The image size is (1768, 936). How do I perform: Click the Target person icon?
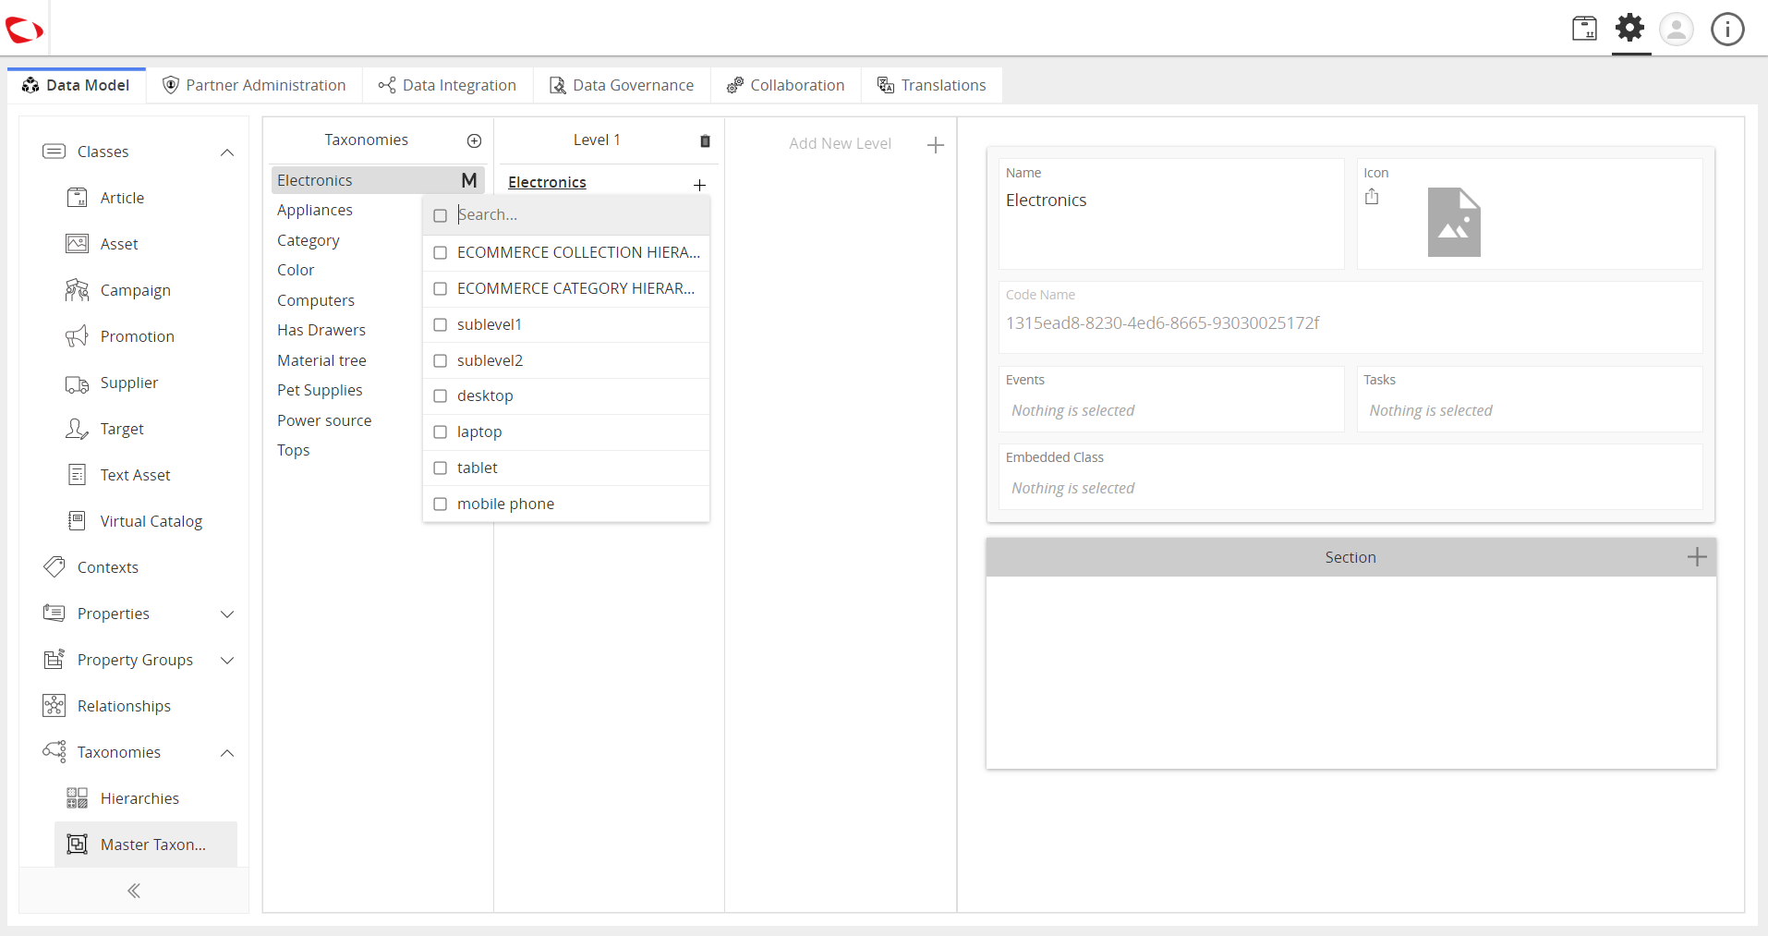click(78, 429)
